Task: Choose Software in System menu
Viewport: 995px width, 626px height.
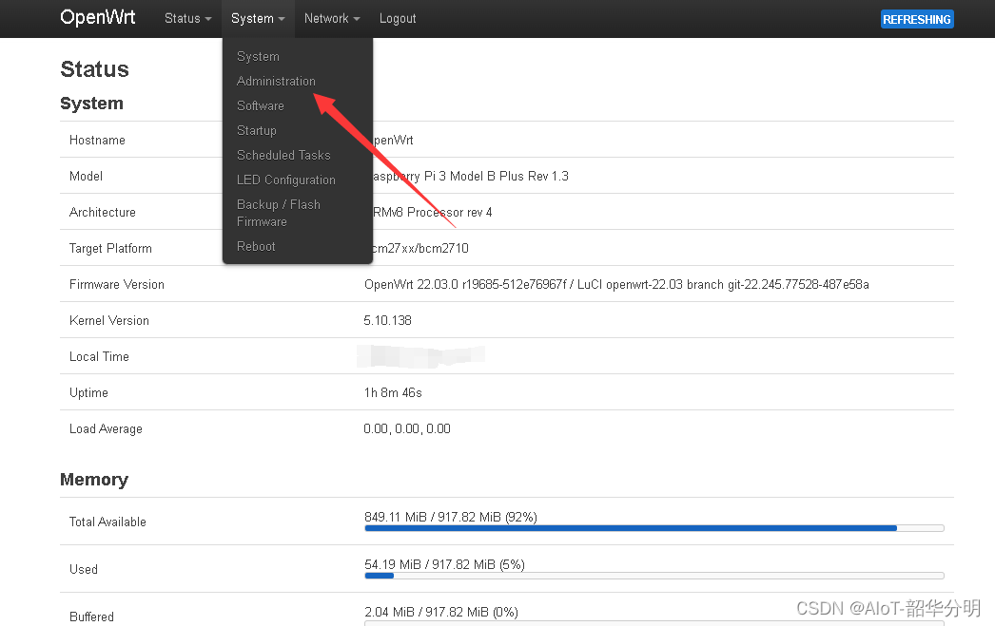Action: pyautogui.click(x=261, y=105)
